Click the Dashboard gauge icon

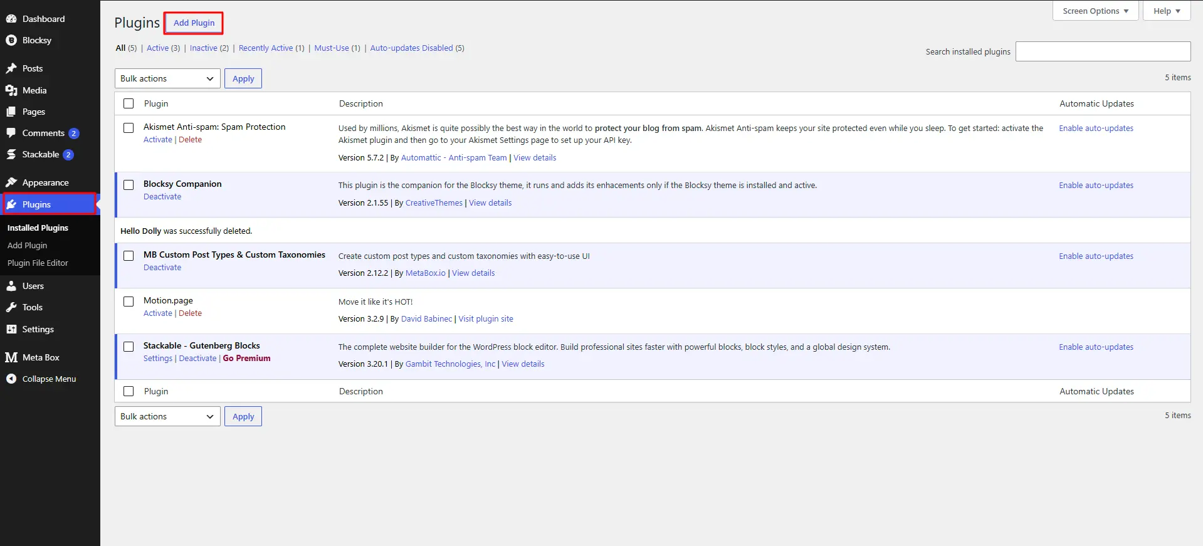point(11,19)
